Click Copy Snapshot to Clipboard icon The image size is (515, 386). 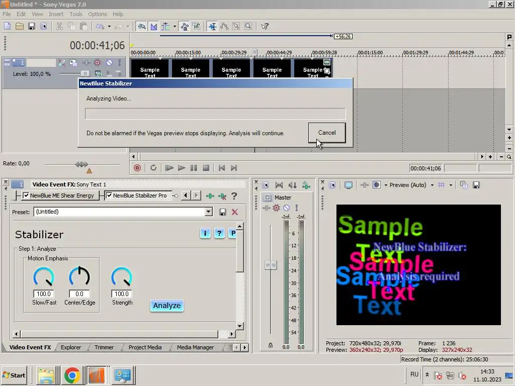tap(464, 185)
